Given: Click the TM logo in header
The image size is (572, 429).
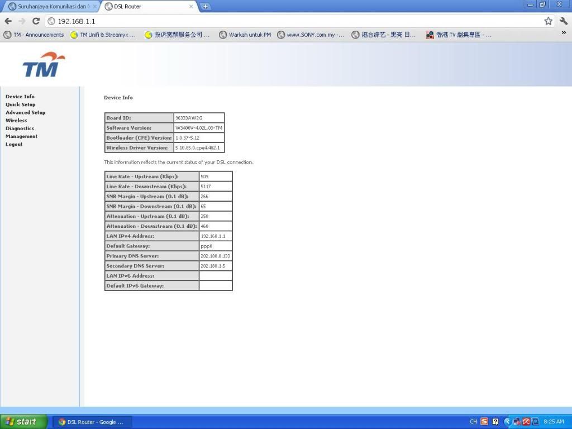Looking at the screenshot, I should 44,65.
